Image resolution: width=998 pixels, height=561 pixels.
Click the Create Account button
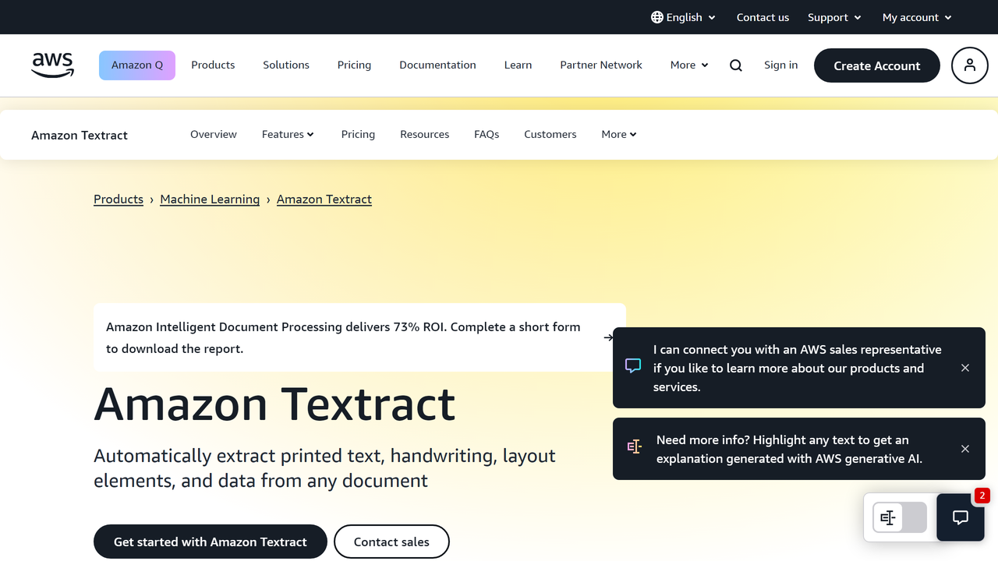coord(877,65)
